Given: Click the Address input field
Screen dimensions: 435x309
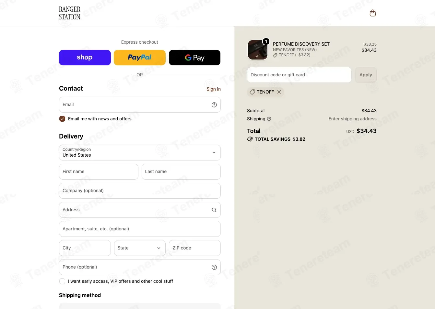Looking at the screenshot, I should coord(140,210).
